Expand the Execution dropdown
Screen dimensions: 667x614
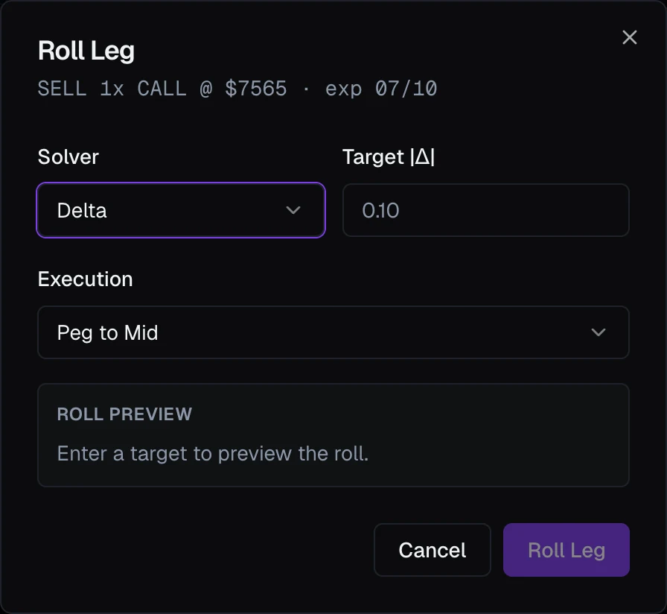point(333,332)
